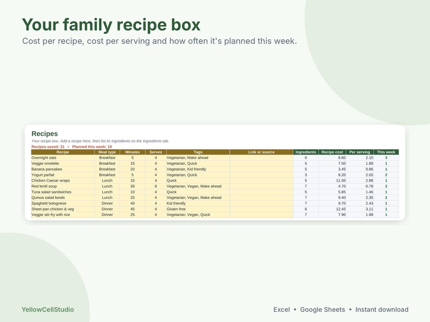The height and width of the screenshot is (322, 430).
Task: Select the "Tags" column header
Action: 198,152
